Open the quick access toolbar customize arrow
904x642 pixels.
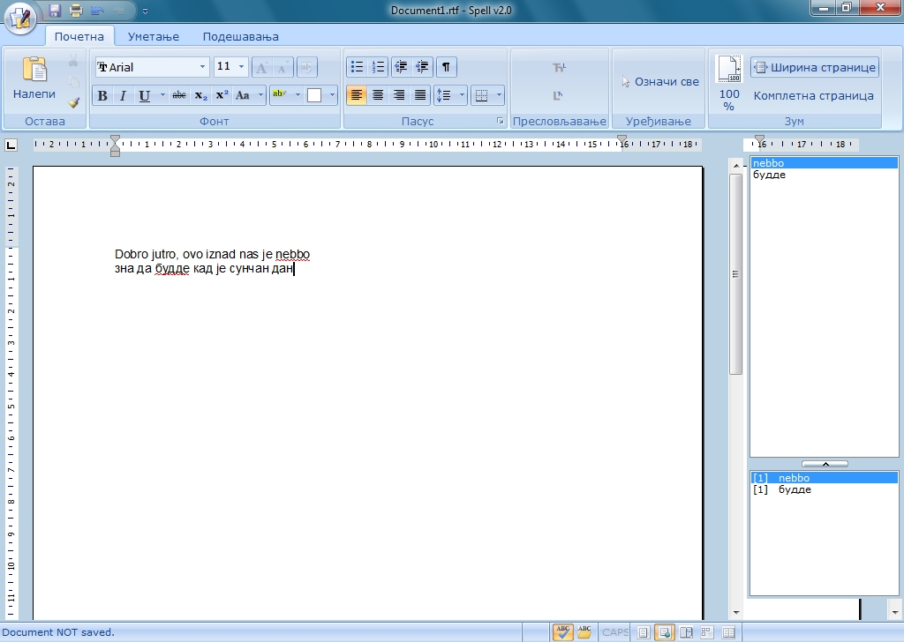click(146, 11)
